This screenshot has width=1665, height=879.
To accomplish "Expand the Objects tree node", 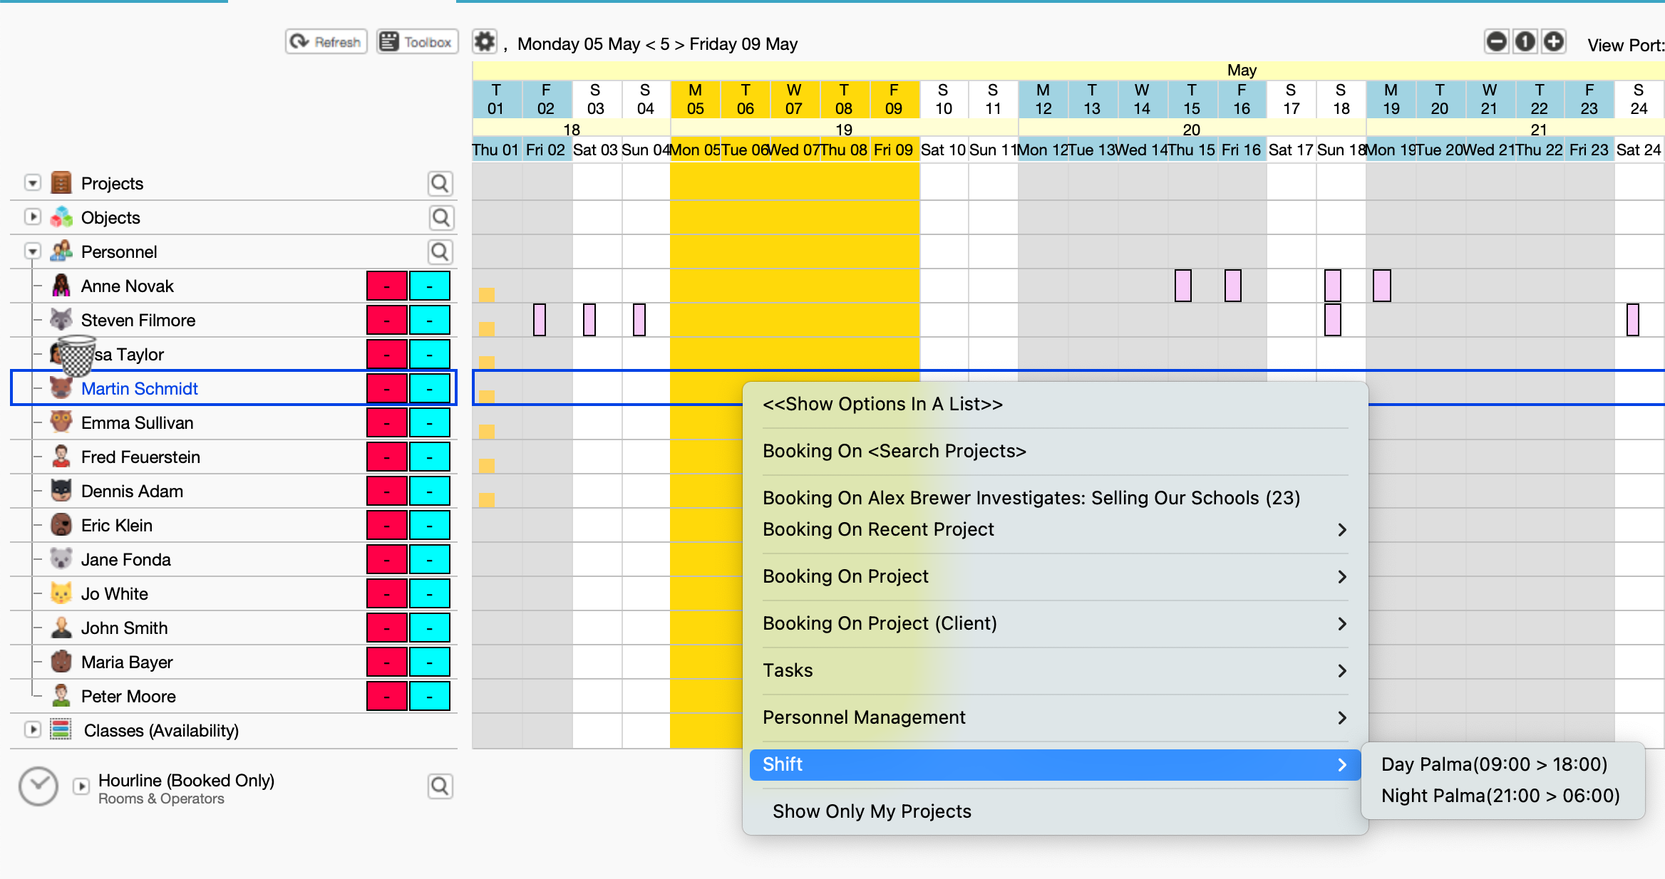I will click(33, 217).
